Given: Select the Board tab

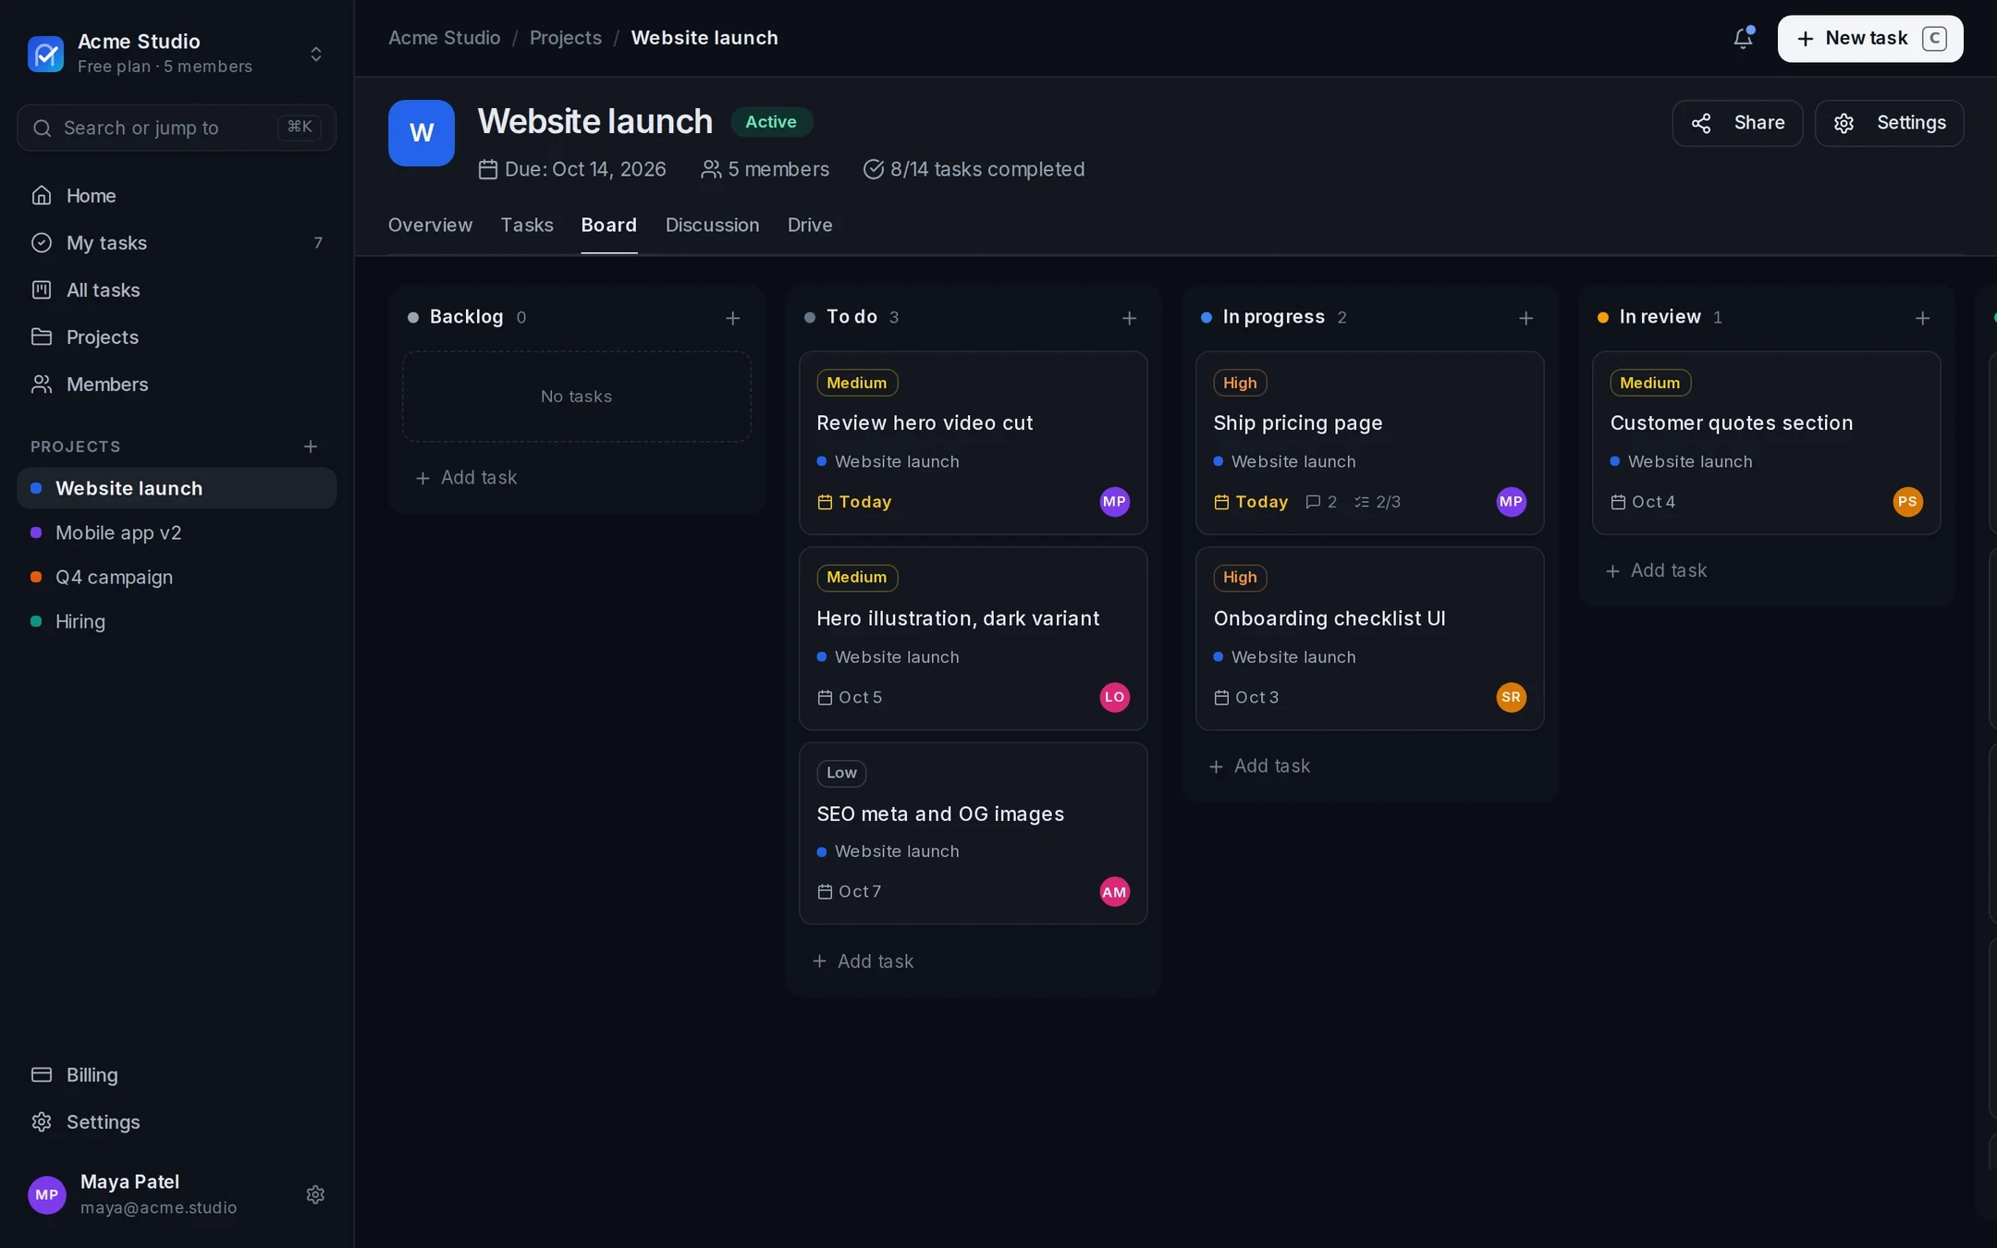Looking at the screenshot, I should point(608,225).
